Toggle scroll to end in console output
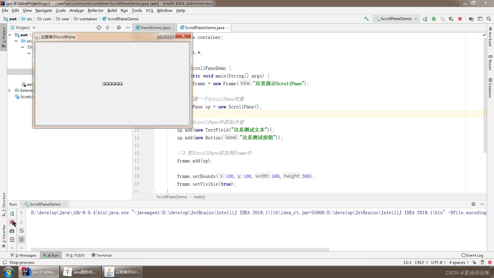 tap(21, 239)
